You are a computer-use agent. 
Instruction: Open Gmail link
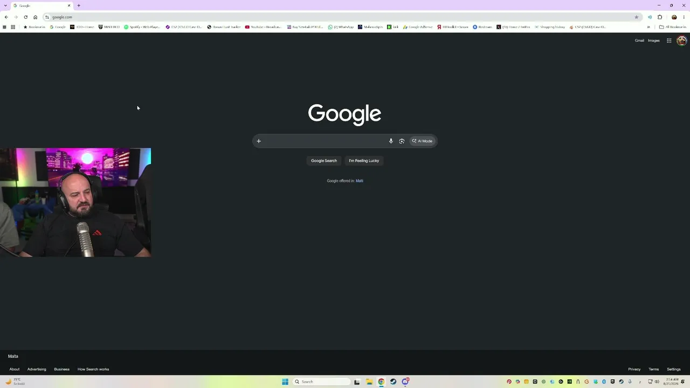click(639, 40)
